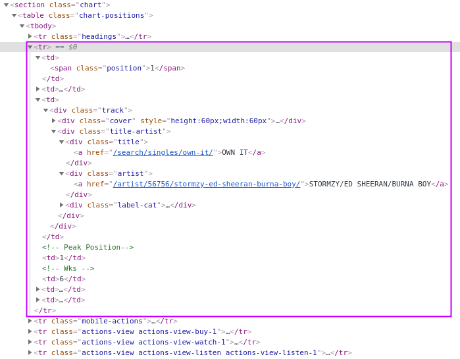Collapse the tbody element arrow
460x359 pixels.
(22, 26)
